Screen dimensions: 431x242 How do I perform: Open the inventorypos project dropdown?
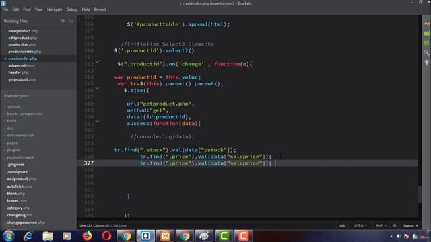pyautogui.click(x=17, y=95)
